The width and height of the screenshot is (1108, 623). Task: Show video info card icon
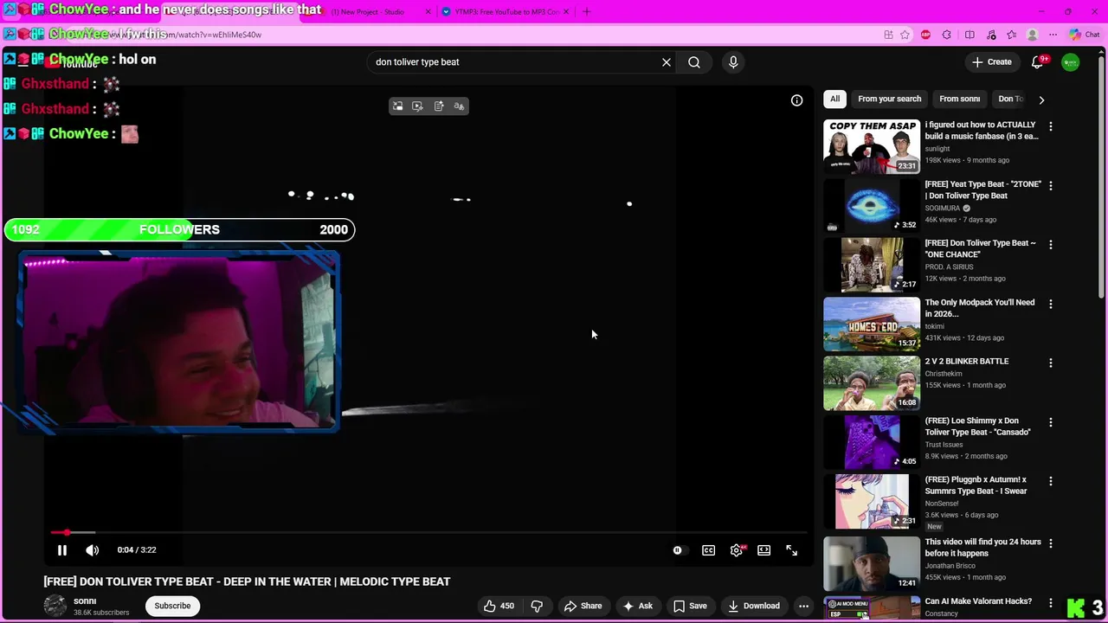click(796, 100)
